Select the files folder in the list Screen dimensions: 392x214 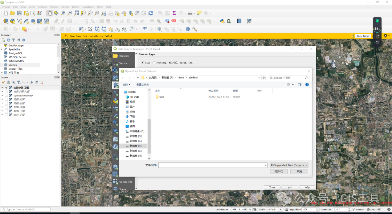162,97
